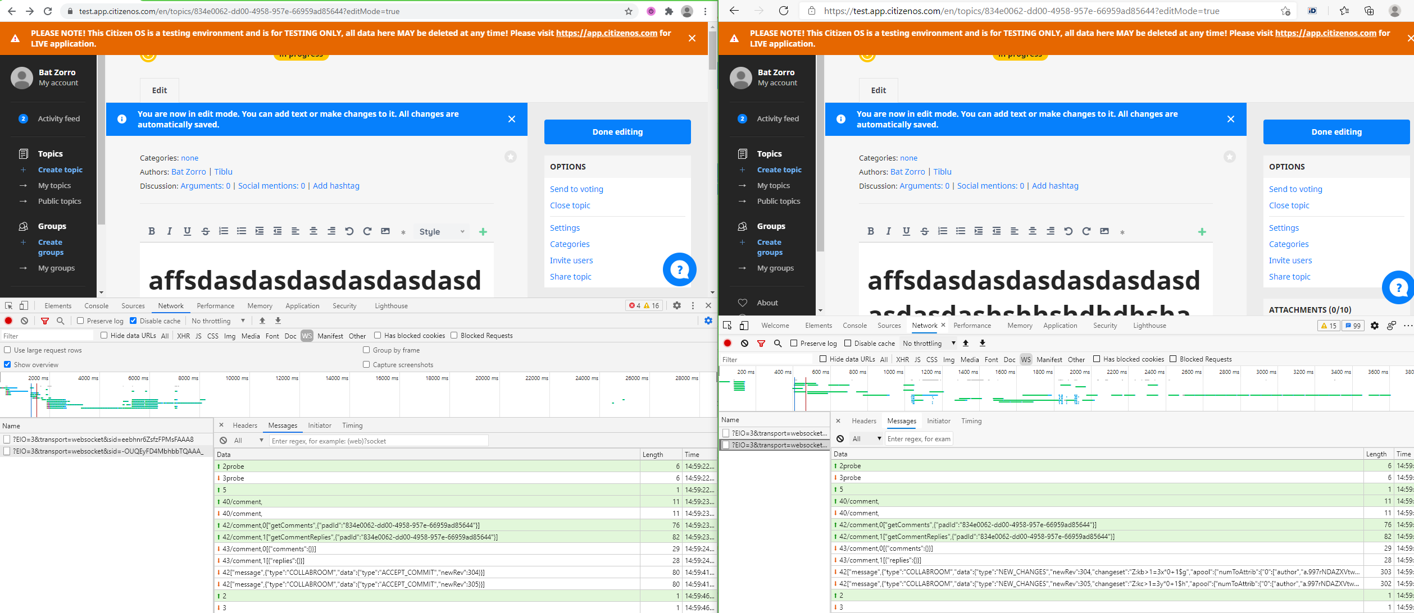
Task: Enable the Preserve log checkbox
Action: click(81, 321)
